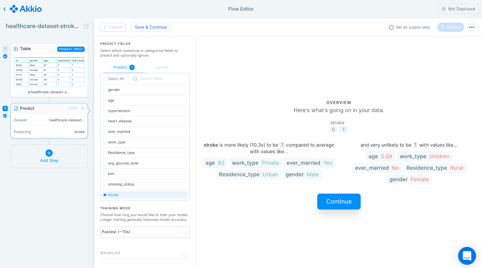Check the Residence_type field
The image size is (482, 268).
(x=105, y=153)
